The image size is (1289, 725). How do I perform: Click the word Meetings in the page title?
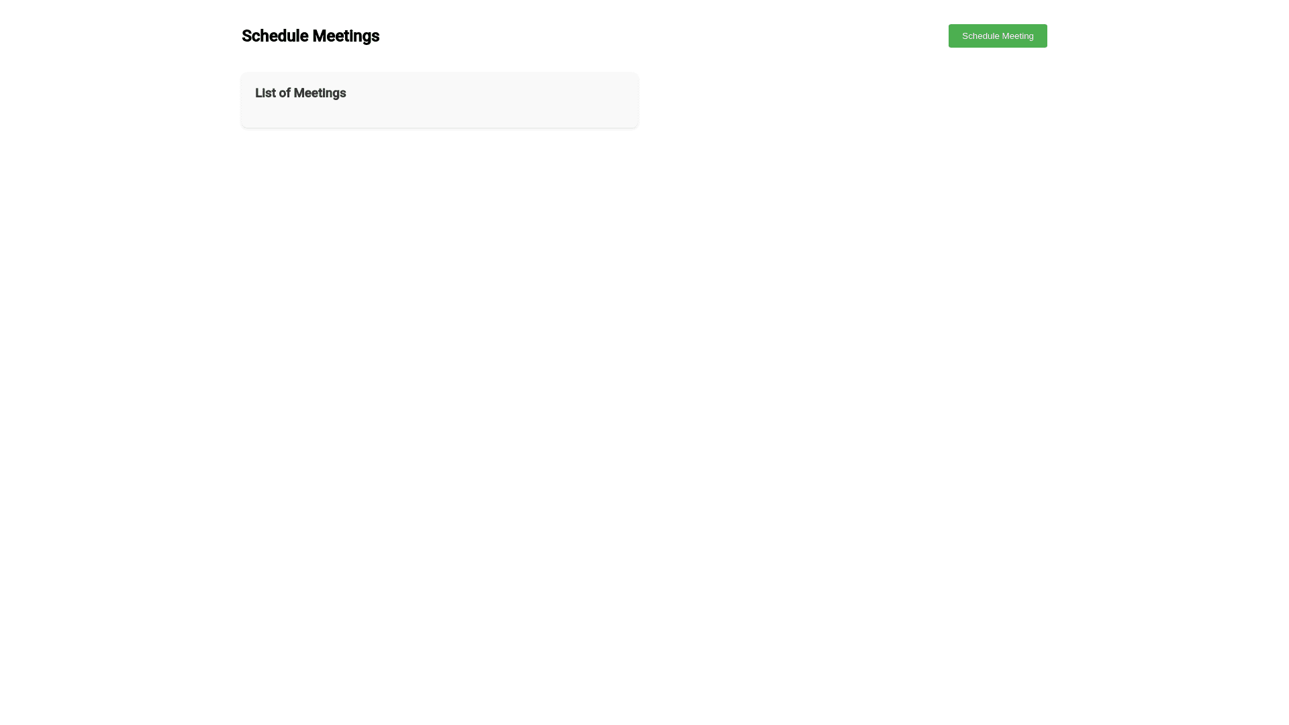(345, 36)
